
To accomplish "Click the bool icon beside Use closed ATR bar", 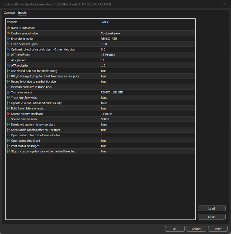I will [x=8, y=71].
